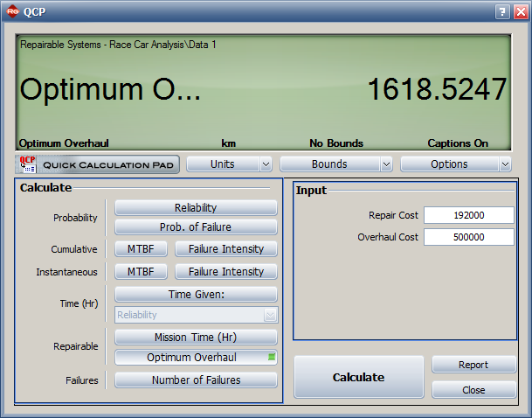Expand the Units dropdown arrow
532x418 pixels.
coord(266,164)
